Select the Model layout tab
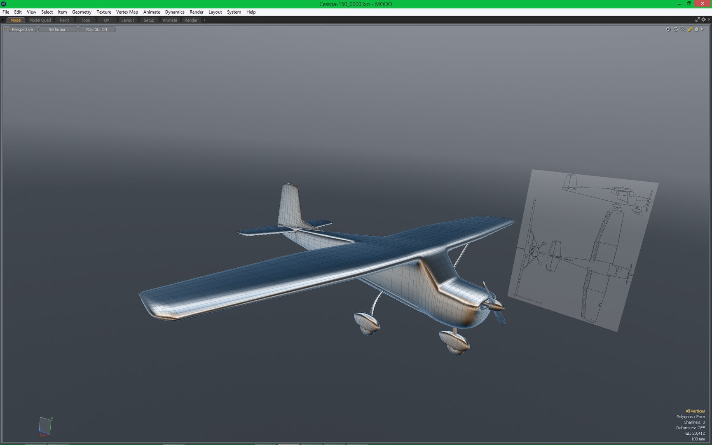The image size is (712, 445). [x=16, y=20]
